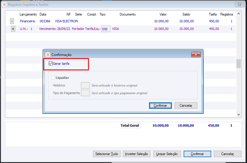247x163 pixels.
Task: Click Confirmar in the main window
Action: (197, 154)
